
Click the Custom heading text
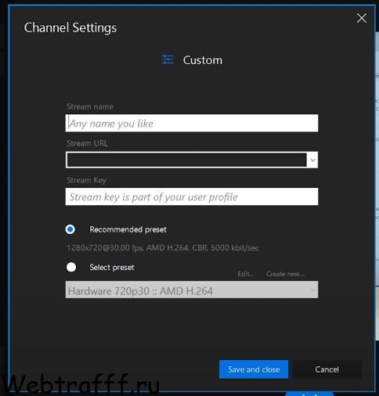click(x=203, y=60)
